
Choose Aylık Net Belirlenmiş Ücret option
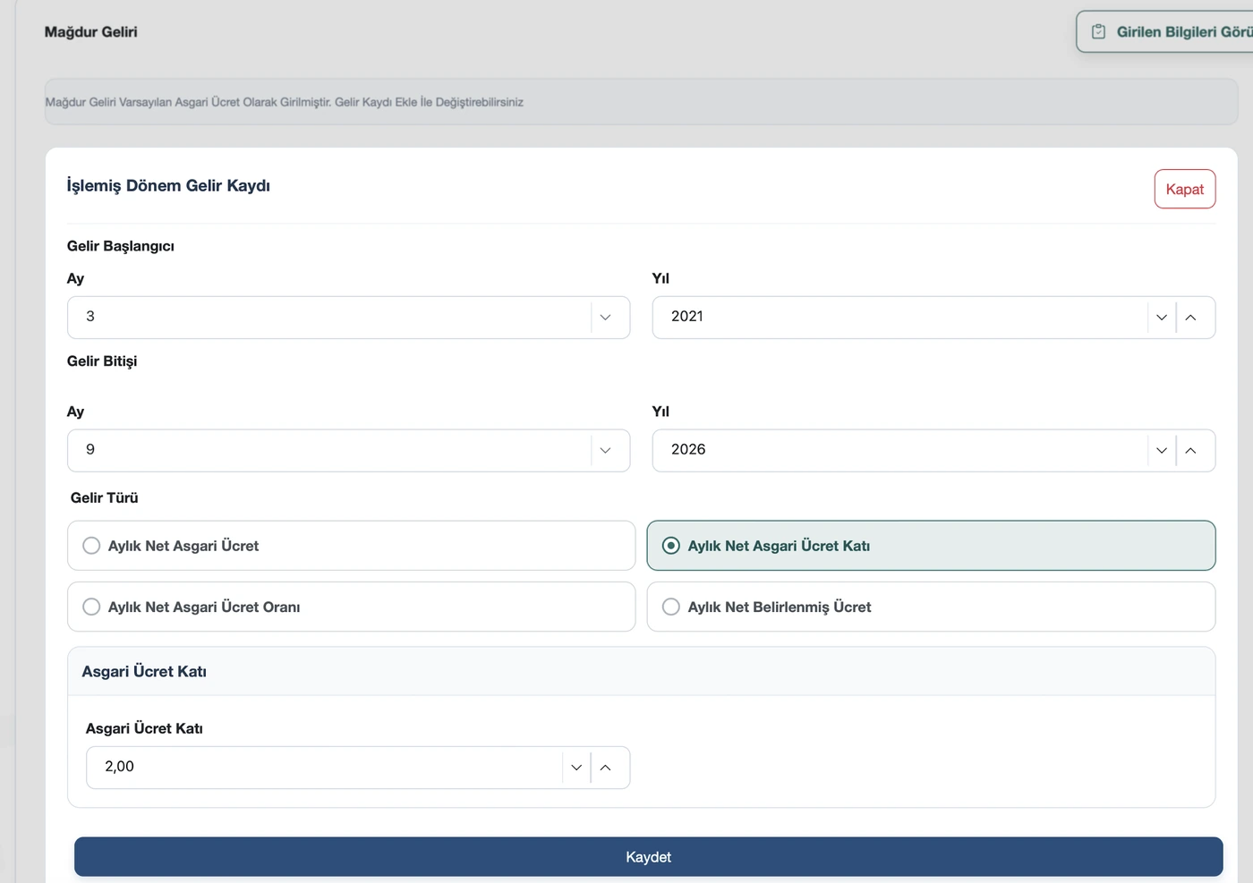(931, 607)
